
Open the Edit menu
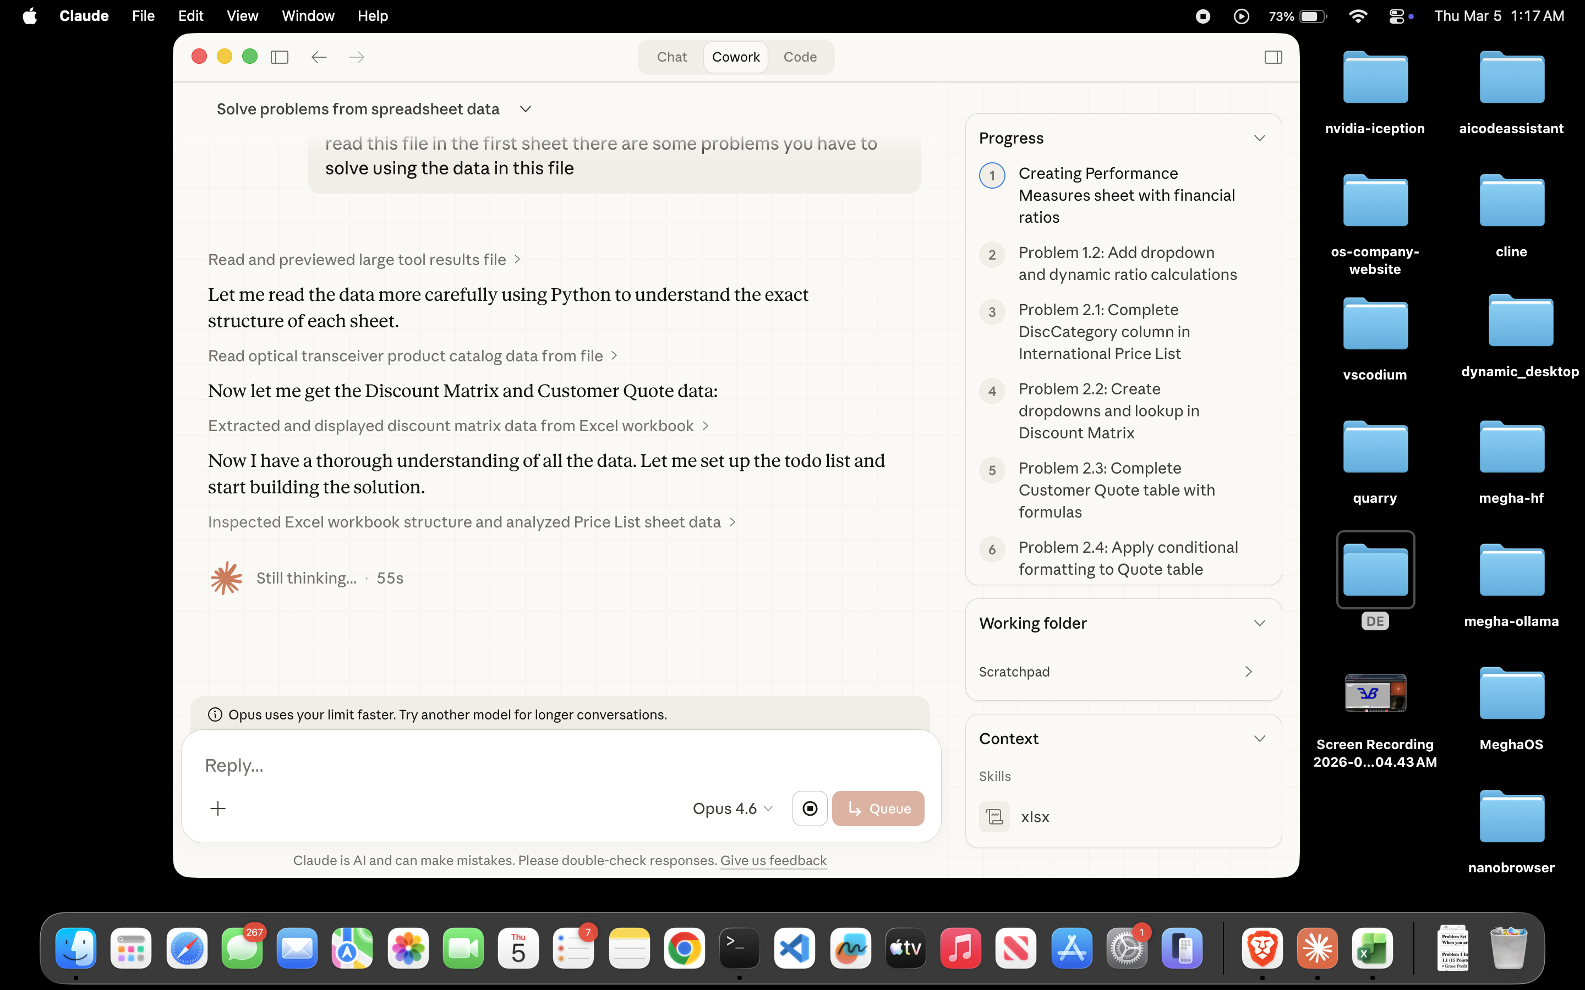[x=190, y=16]
